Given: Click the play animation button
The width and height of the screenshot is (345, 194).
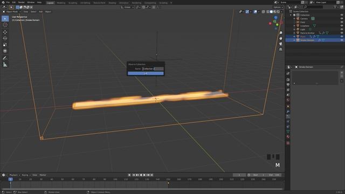Looking at the screenshot, I should (x=144, y=175).
